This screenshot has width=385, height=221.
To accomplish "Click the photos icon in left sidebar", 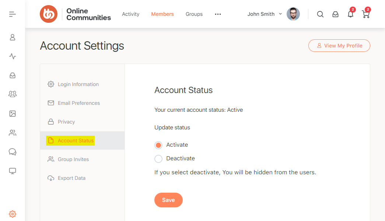I will 13,114.
